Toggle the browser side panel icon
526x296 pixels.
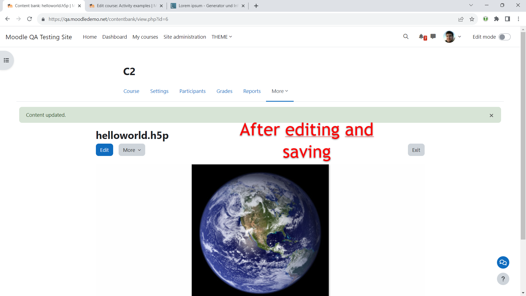tap(507, 19)
